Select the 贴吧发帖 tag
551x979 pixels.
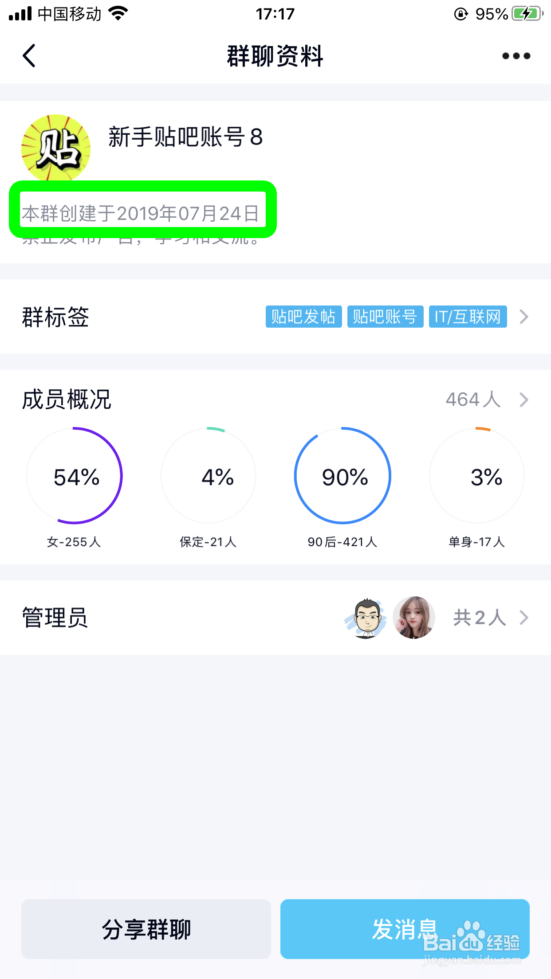tap(303, 317)
